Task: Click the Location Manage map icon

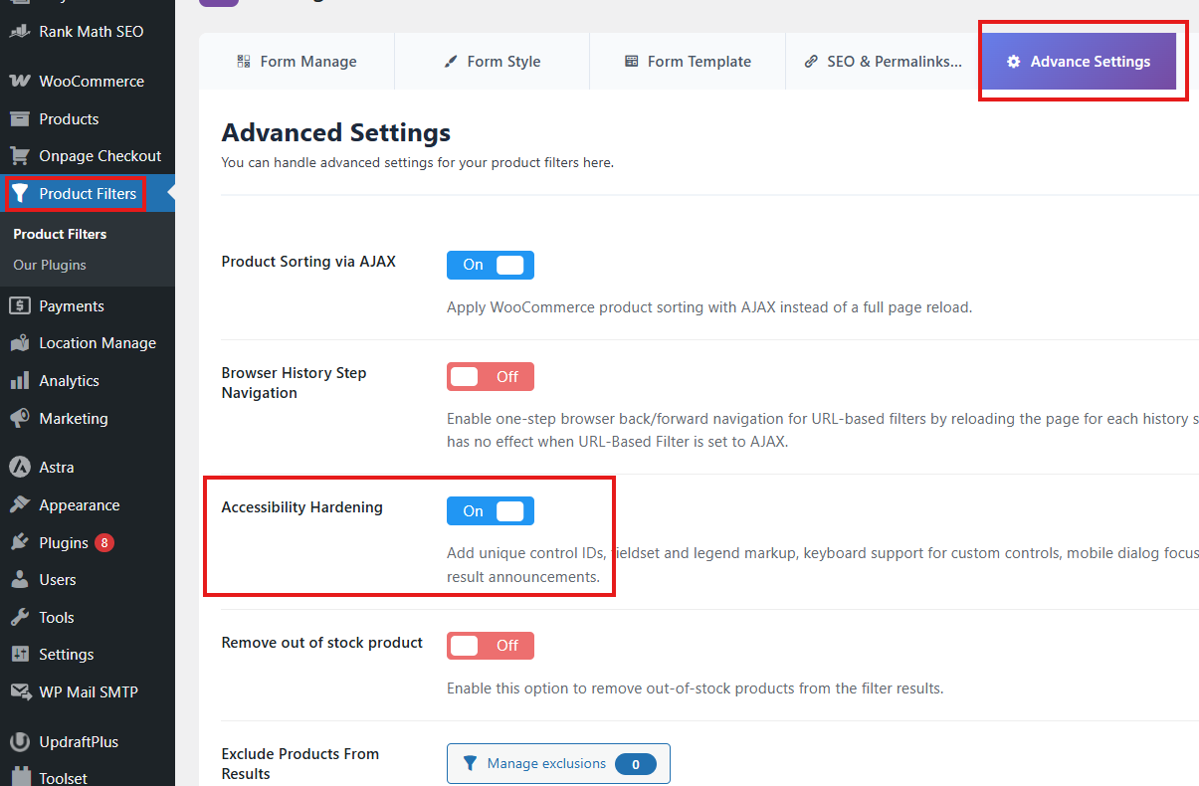Action: [x=19, y=343]
